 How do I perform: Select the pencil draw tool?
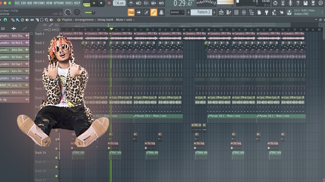(13, 20)
